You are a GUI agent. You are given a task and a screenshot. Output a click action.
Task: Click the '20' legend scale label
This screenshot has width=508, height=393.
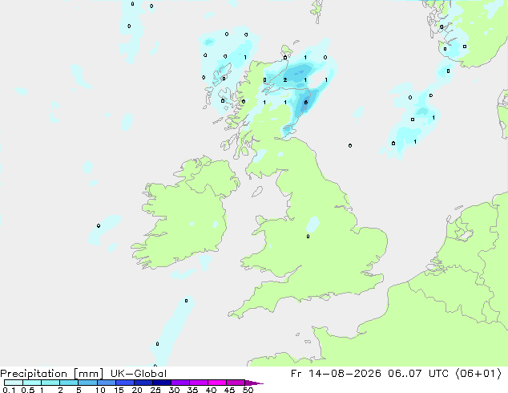[x=137, y=390]
